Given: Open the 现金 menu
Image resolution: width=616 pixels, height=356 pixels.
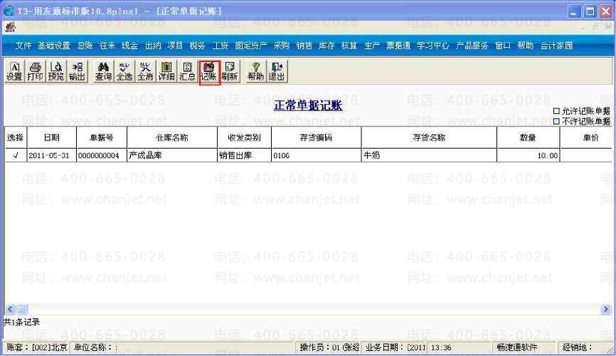Looking at the screenshot, I should (x=129, y=46).
